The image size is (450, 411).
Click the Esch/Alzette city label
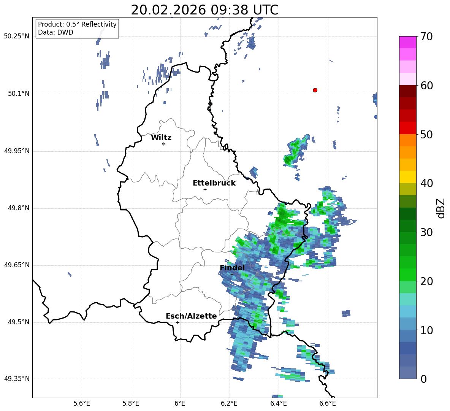[x=191, y=316]
